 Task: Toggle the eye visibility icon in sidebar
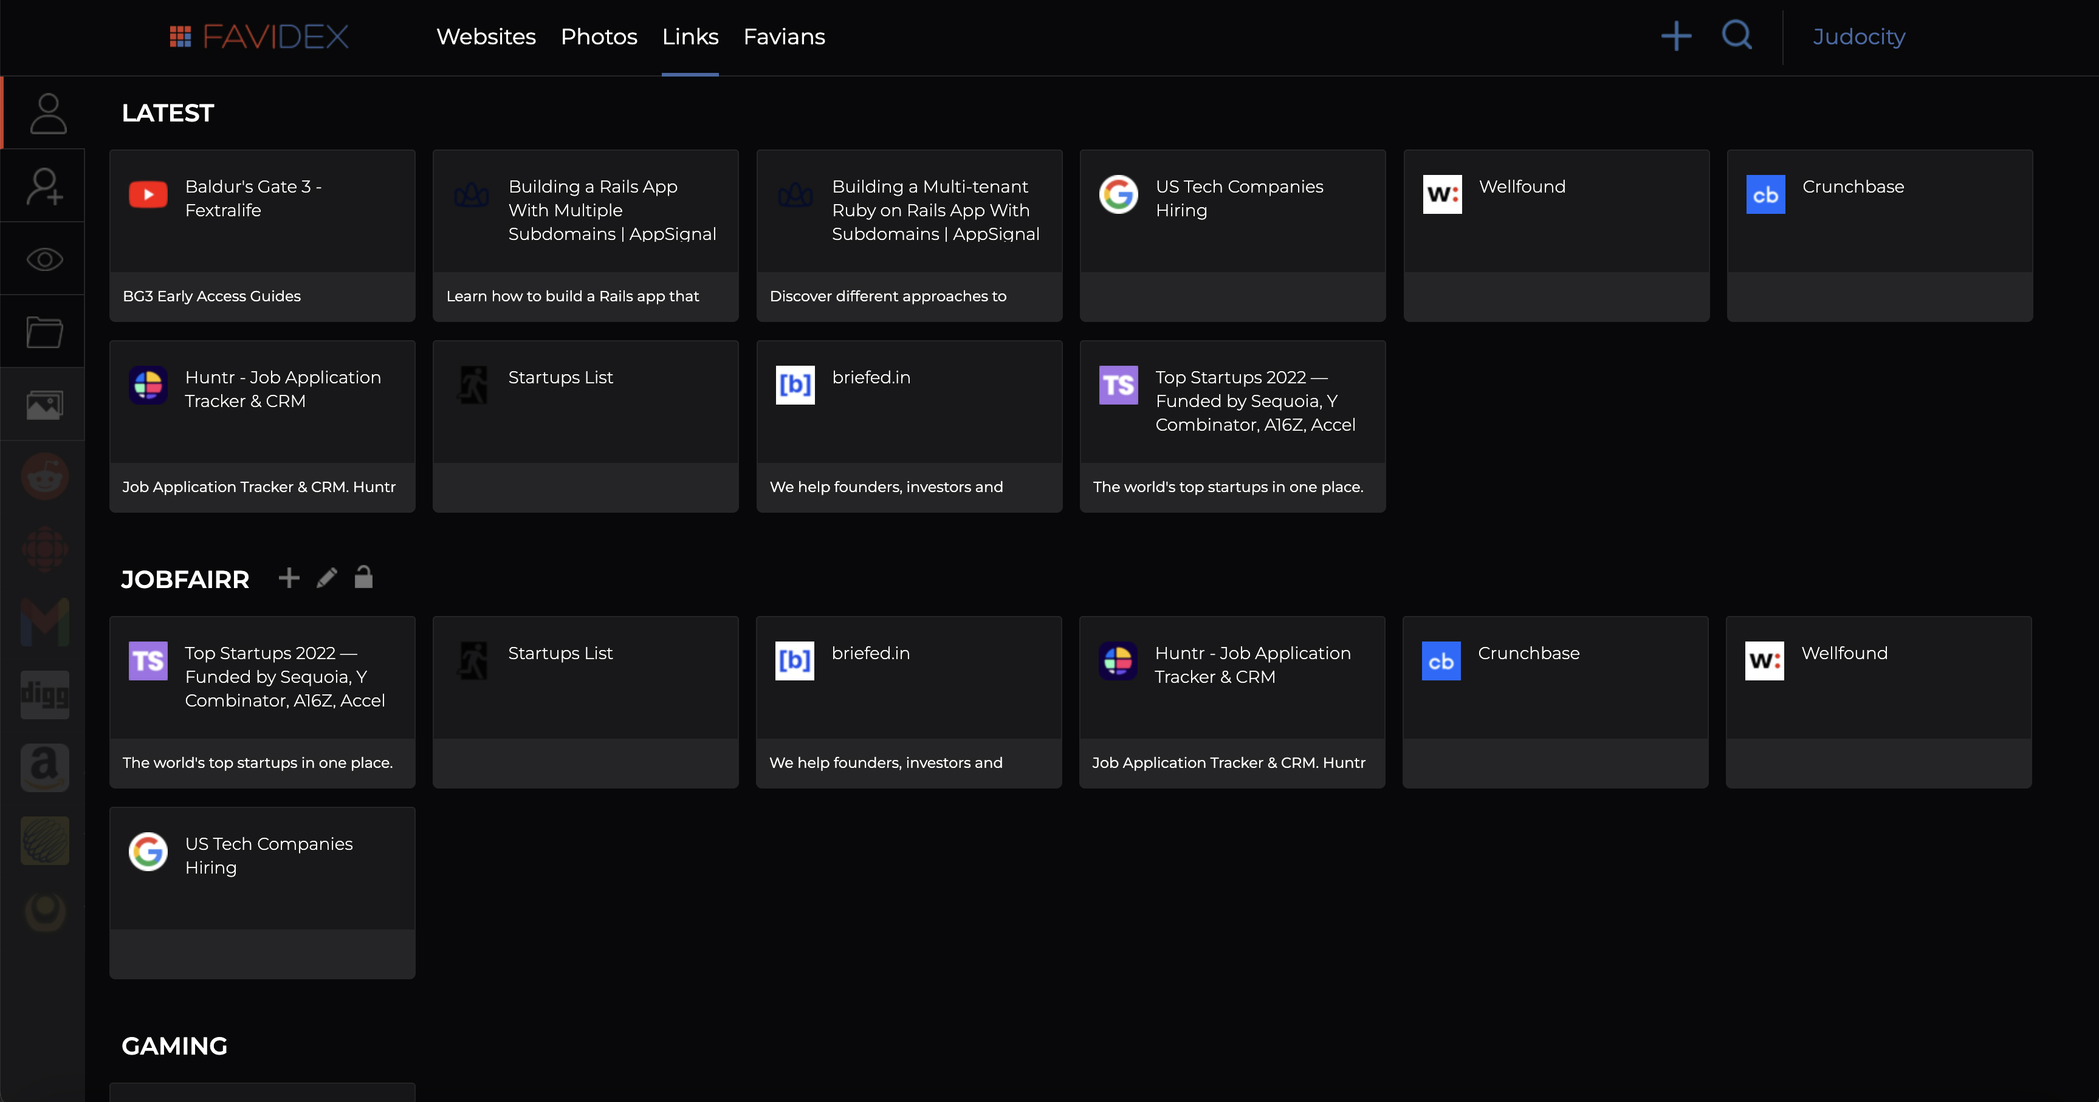[44, 260]
